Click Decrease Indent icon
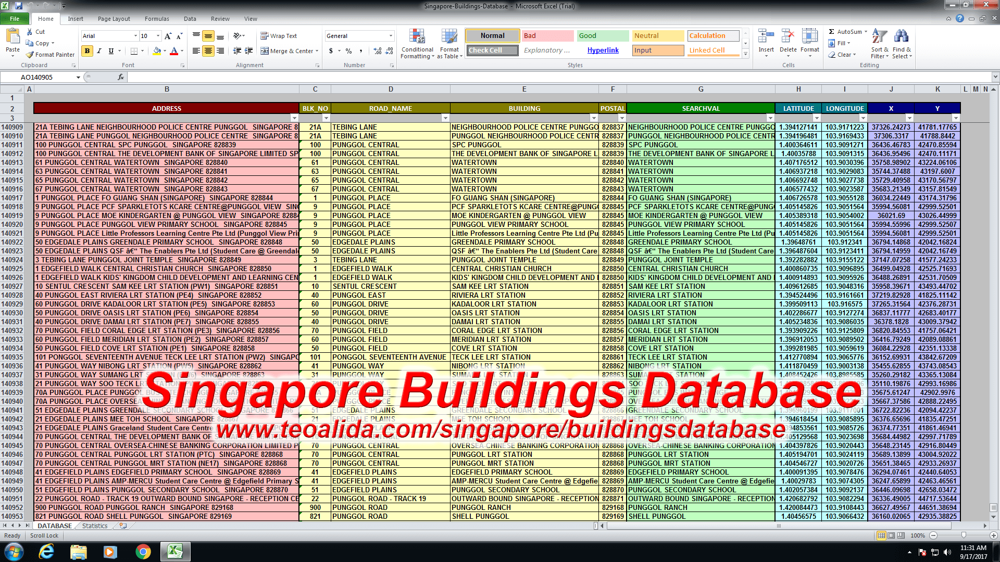 tap(238, 51)
